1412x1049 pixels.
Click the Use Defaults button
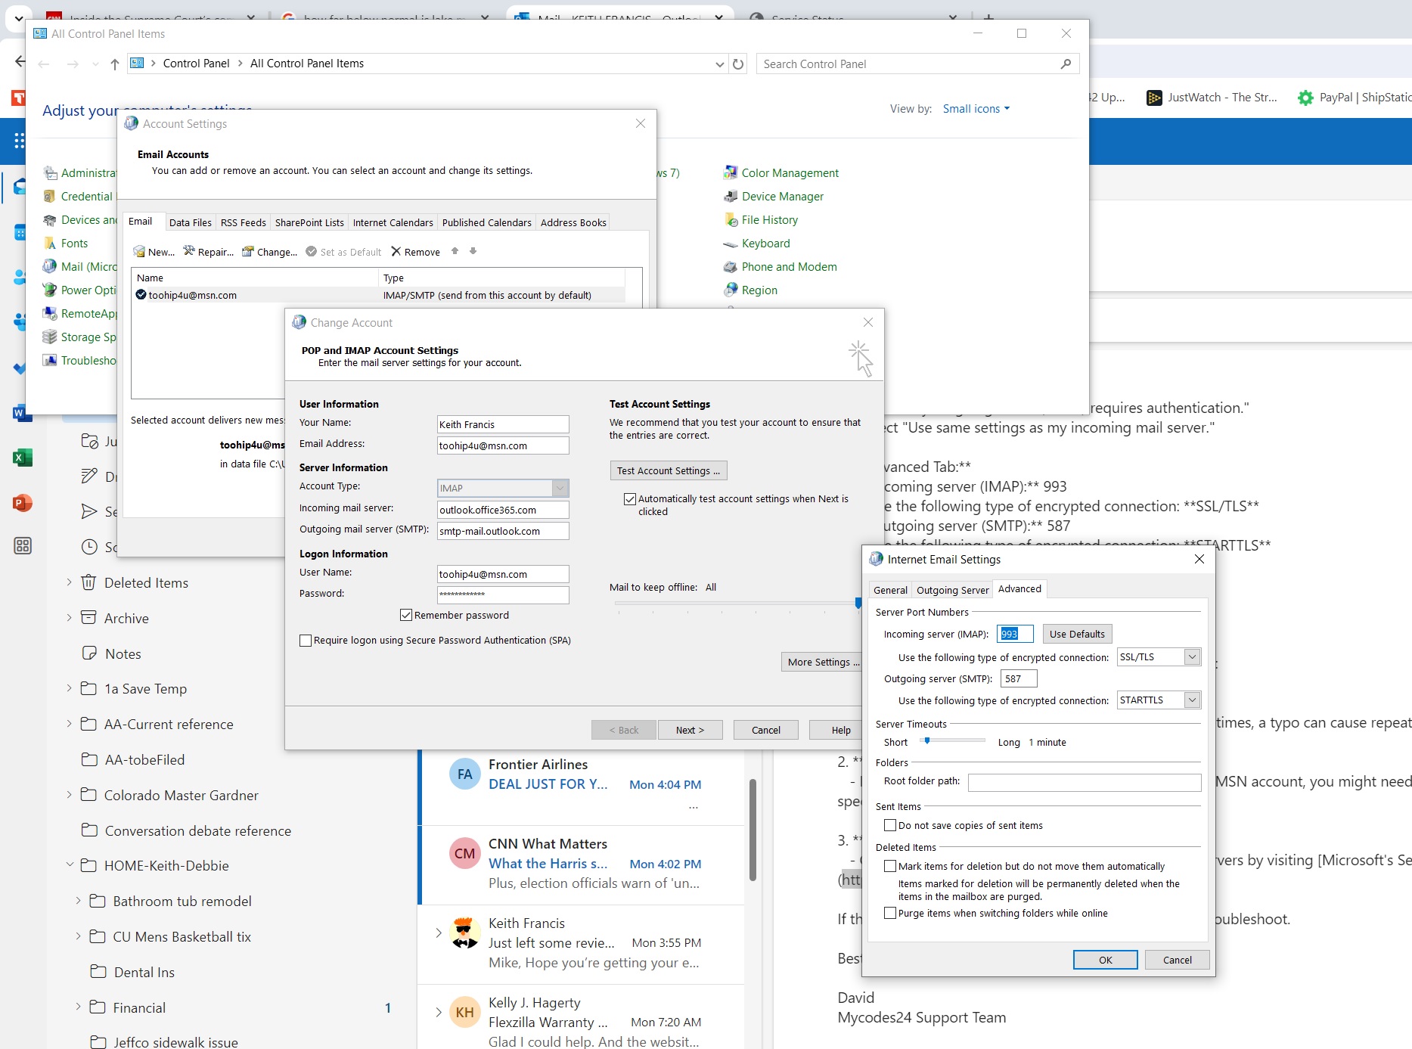click(1077, 635)
